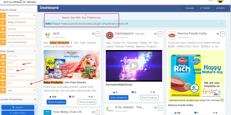Favorite the Manna Foods India ad heart
The width and height of the screenshot is (231, 115).
tap(218, 34)
